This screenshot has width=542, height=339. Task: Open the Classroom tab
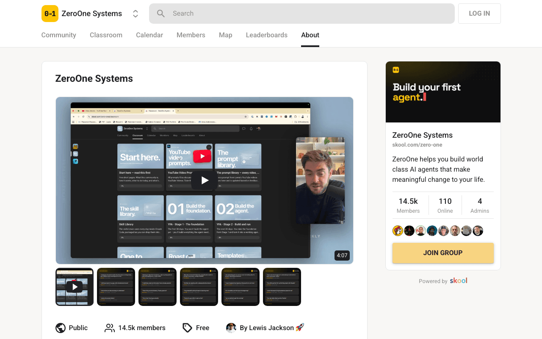[x=106, y=35]
